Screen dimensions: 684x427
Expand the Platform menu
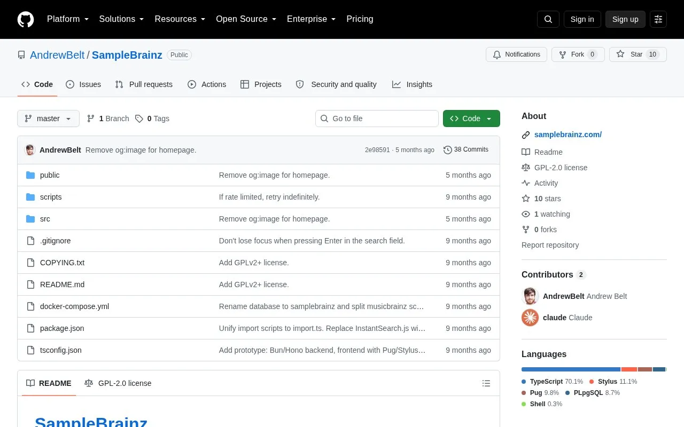click(68, 19)
